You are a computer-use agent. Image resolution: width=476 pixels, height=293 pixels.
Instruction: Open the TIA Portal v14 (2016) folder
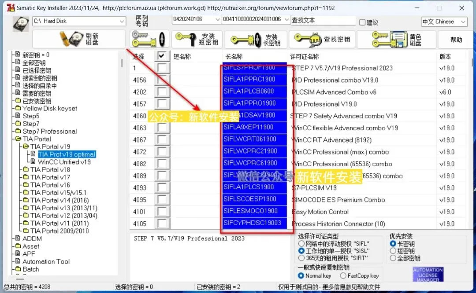click(59, 200)
